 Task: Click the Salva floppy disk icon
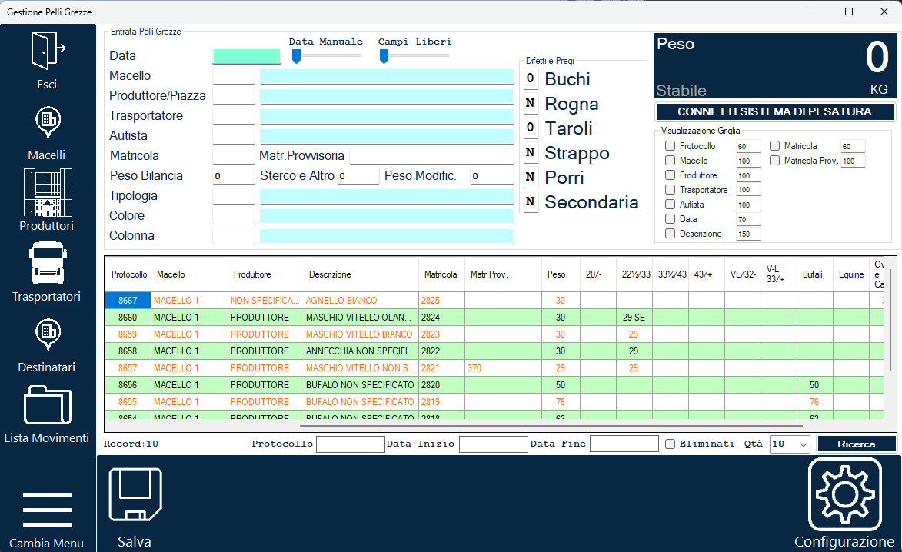pos(135,494)
